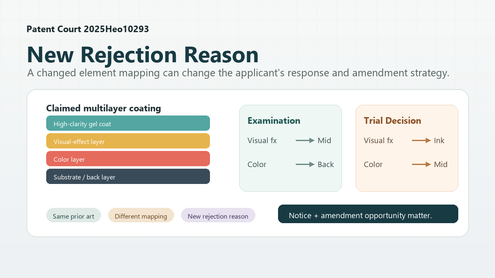Click the High-clarity gel coat bar
Image resolution: width=495 pixels, height=278 pixels.
pyautogui.click(x=128, y=123)
